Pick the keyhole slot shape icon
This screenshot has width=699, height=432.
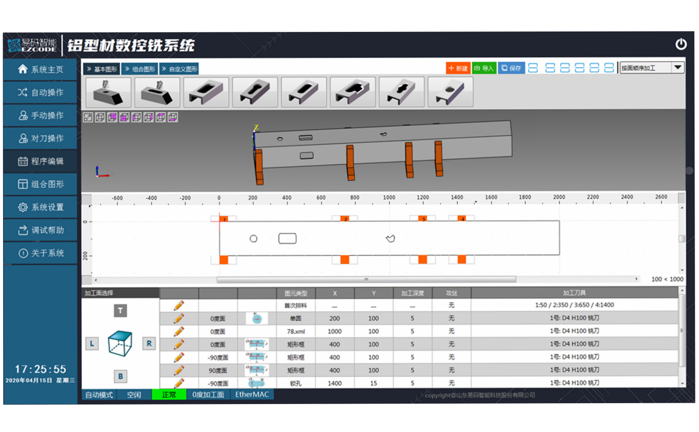(x=255, y=92)
